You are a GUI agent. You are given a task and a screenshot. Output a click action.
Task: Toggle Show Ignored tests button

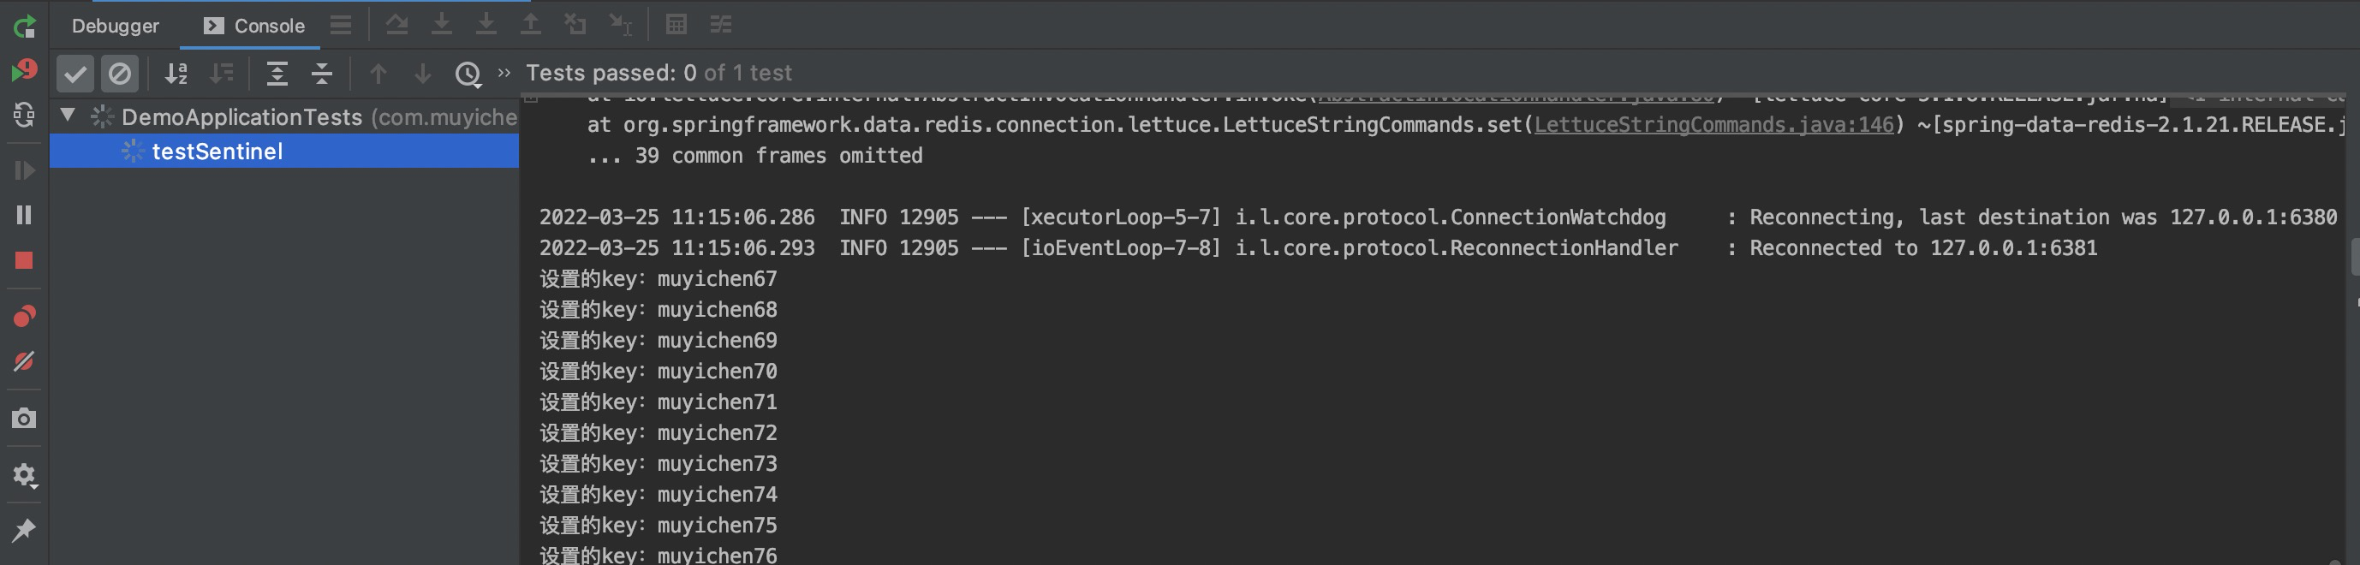(x=119, y=74)
